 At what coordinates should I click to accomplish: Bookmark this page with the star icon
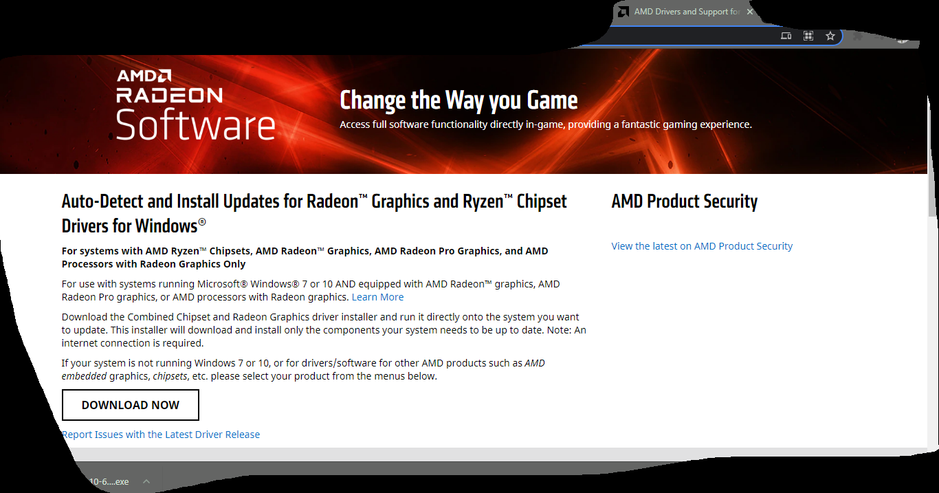click(x=830, y=36)
